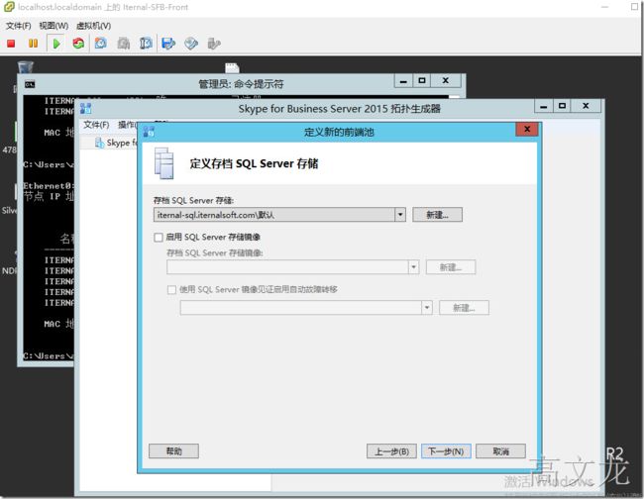Click the wizard dialog title bar icon
Image resolution: width=644 pixels, height=499 pixels.
click(149, 132)
